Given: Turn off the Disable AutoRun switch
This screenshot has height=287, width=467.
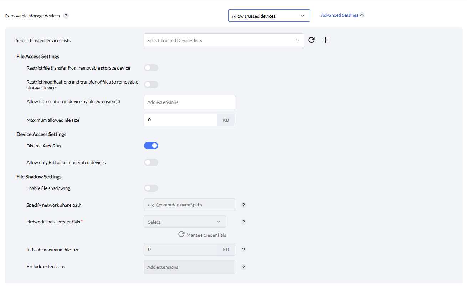Looking at the screenshot, I should point(151,146).
